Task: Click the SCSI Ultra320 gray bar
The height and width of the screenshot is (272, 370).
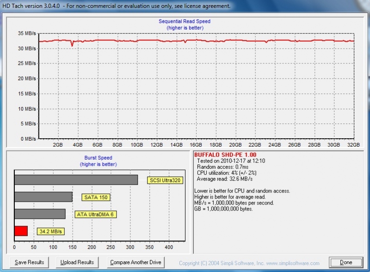Action: pos(76,179)
